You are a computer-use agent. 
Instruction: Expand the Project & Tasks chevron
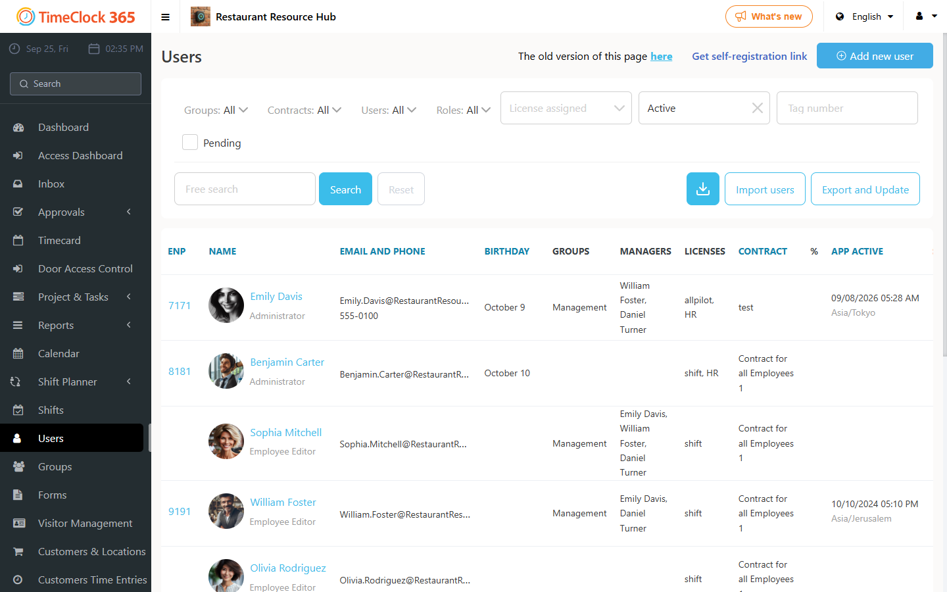pyautogui.click(x=129, y=297)
